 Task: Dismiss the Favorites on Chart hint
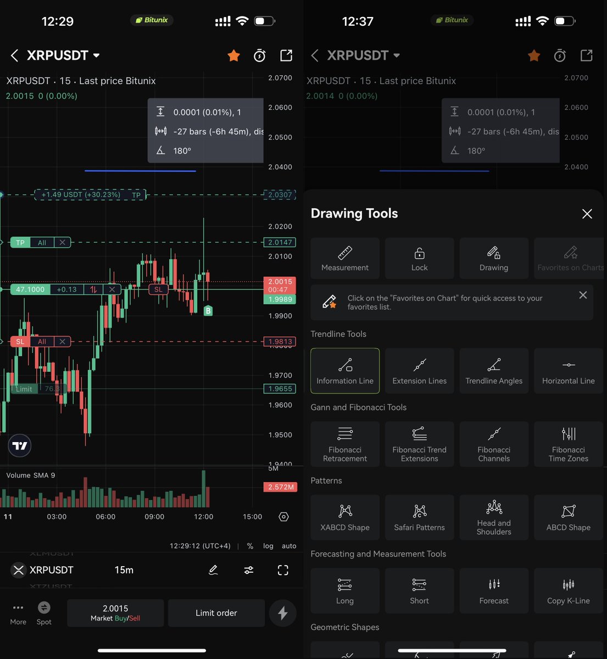(583, 295)
